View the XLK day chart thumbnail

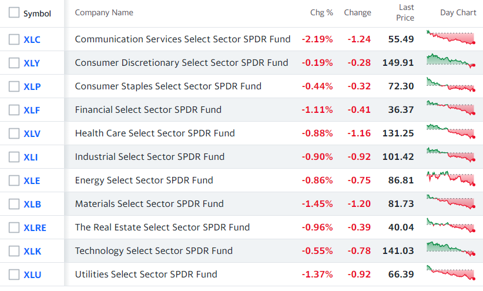pyautogui.click(x=451, y=249)
